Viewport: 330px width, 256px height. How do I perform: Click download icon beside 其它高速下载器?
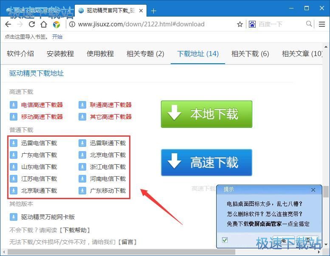point(82,117)
